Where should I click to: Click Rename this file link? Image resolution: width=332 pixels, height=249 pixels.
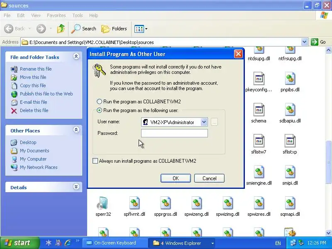coord(36,69)
